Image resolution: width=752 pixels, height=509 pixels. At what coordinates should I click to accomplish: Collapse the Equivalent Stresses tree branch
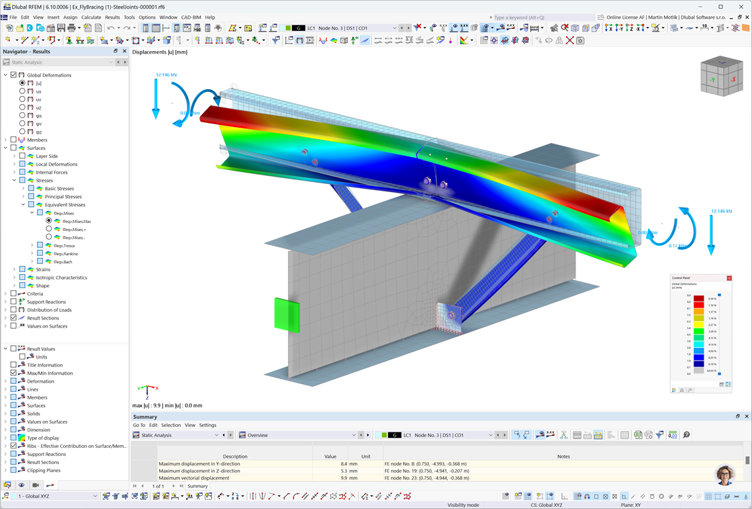(24, 205)
